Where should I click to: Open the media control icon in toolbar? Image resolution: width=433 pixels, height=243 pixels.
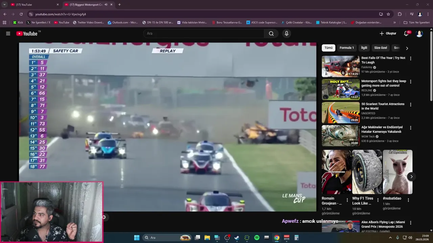coord(412,14)
